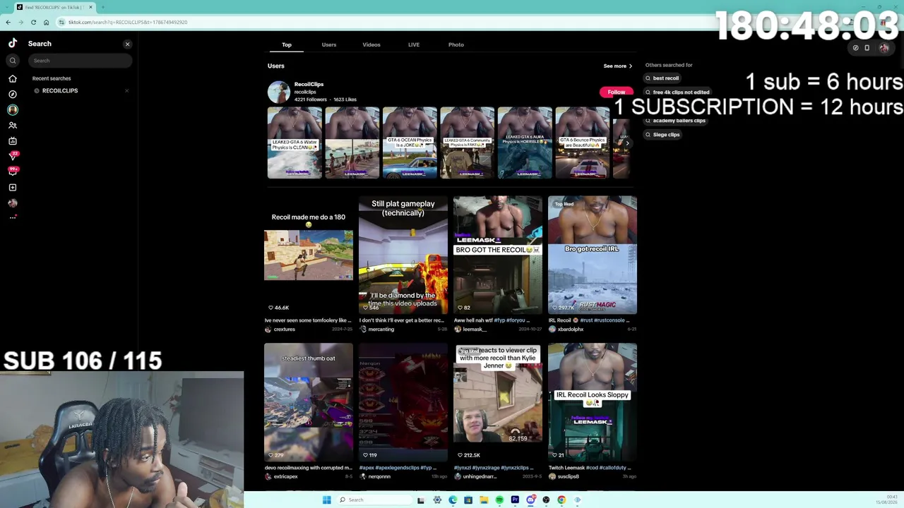Image resolution: width=904 pixels, height=508 pixels.
Task: Advance user video carousel with right arrow
Action: tap(627, 143)
